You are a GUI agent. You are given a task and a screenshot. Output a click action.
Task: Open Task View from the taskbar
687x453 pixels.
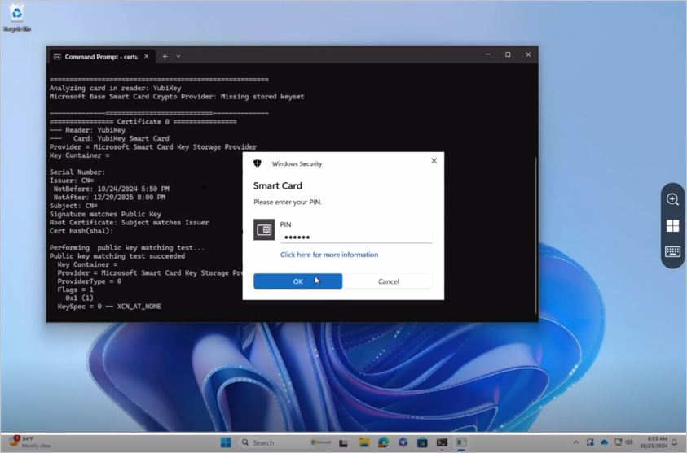pos(344,442)
